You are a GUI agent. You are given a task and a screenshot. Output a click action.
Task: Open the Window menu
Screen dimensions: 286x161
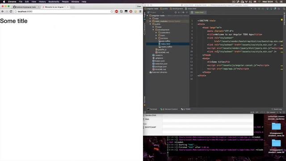[x=75, y=2]
